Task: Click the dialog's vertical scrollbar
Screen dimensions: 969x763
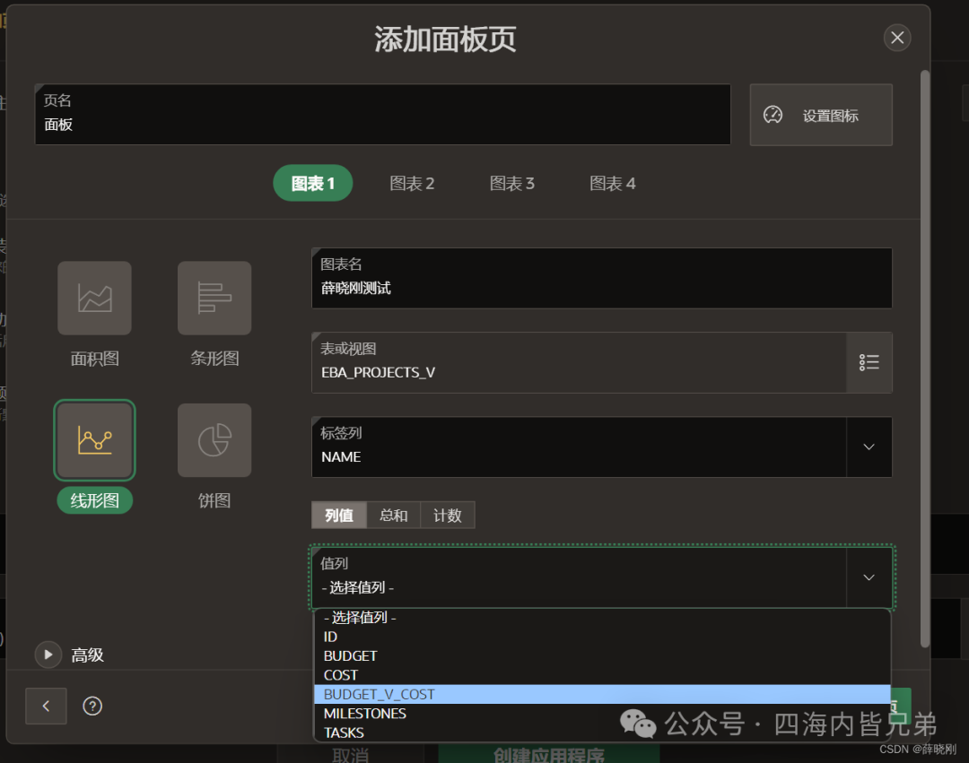Action: 925,358
